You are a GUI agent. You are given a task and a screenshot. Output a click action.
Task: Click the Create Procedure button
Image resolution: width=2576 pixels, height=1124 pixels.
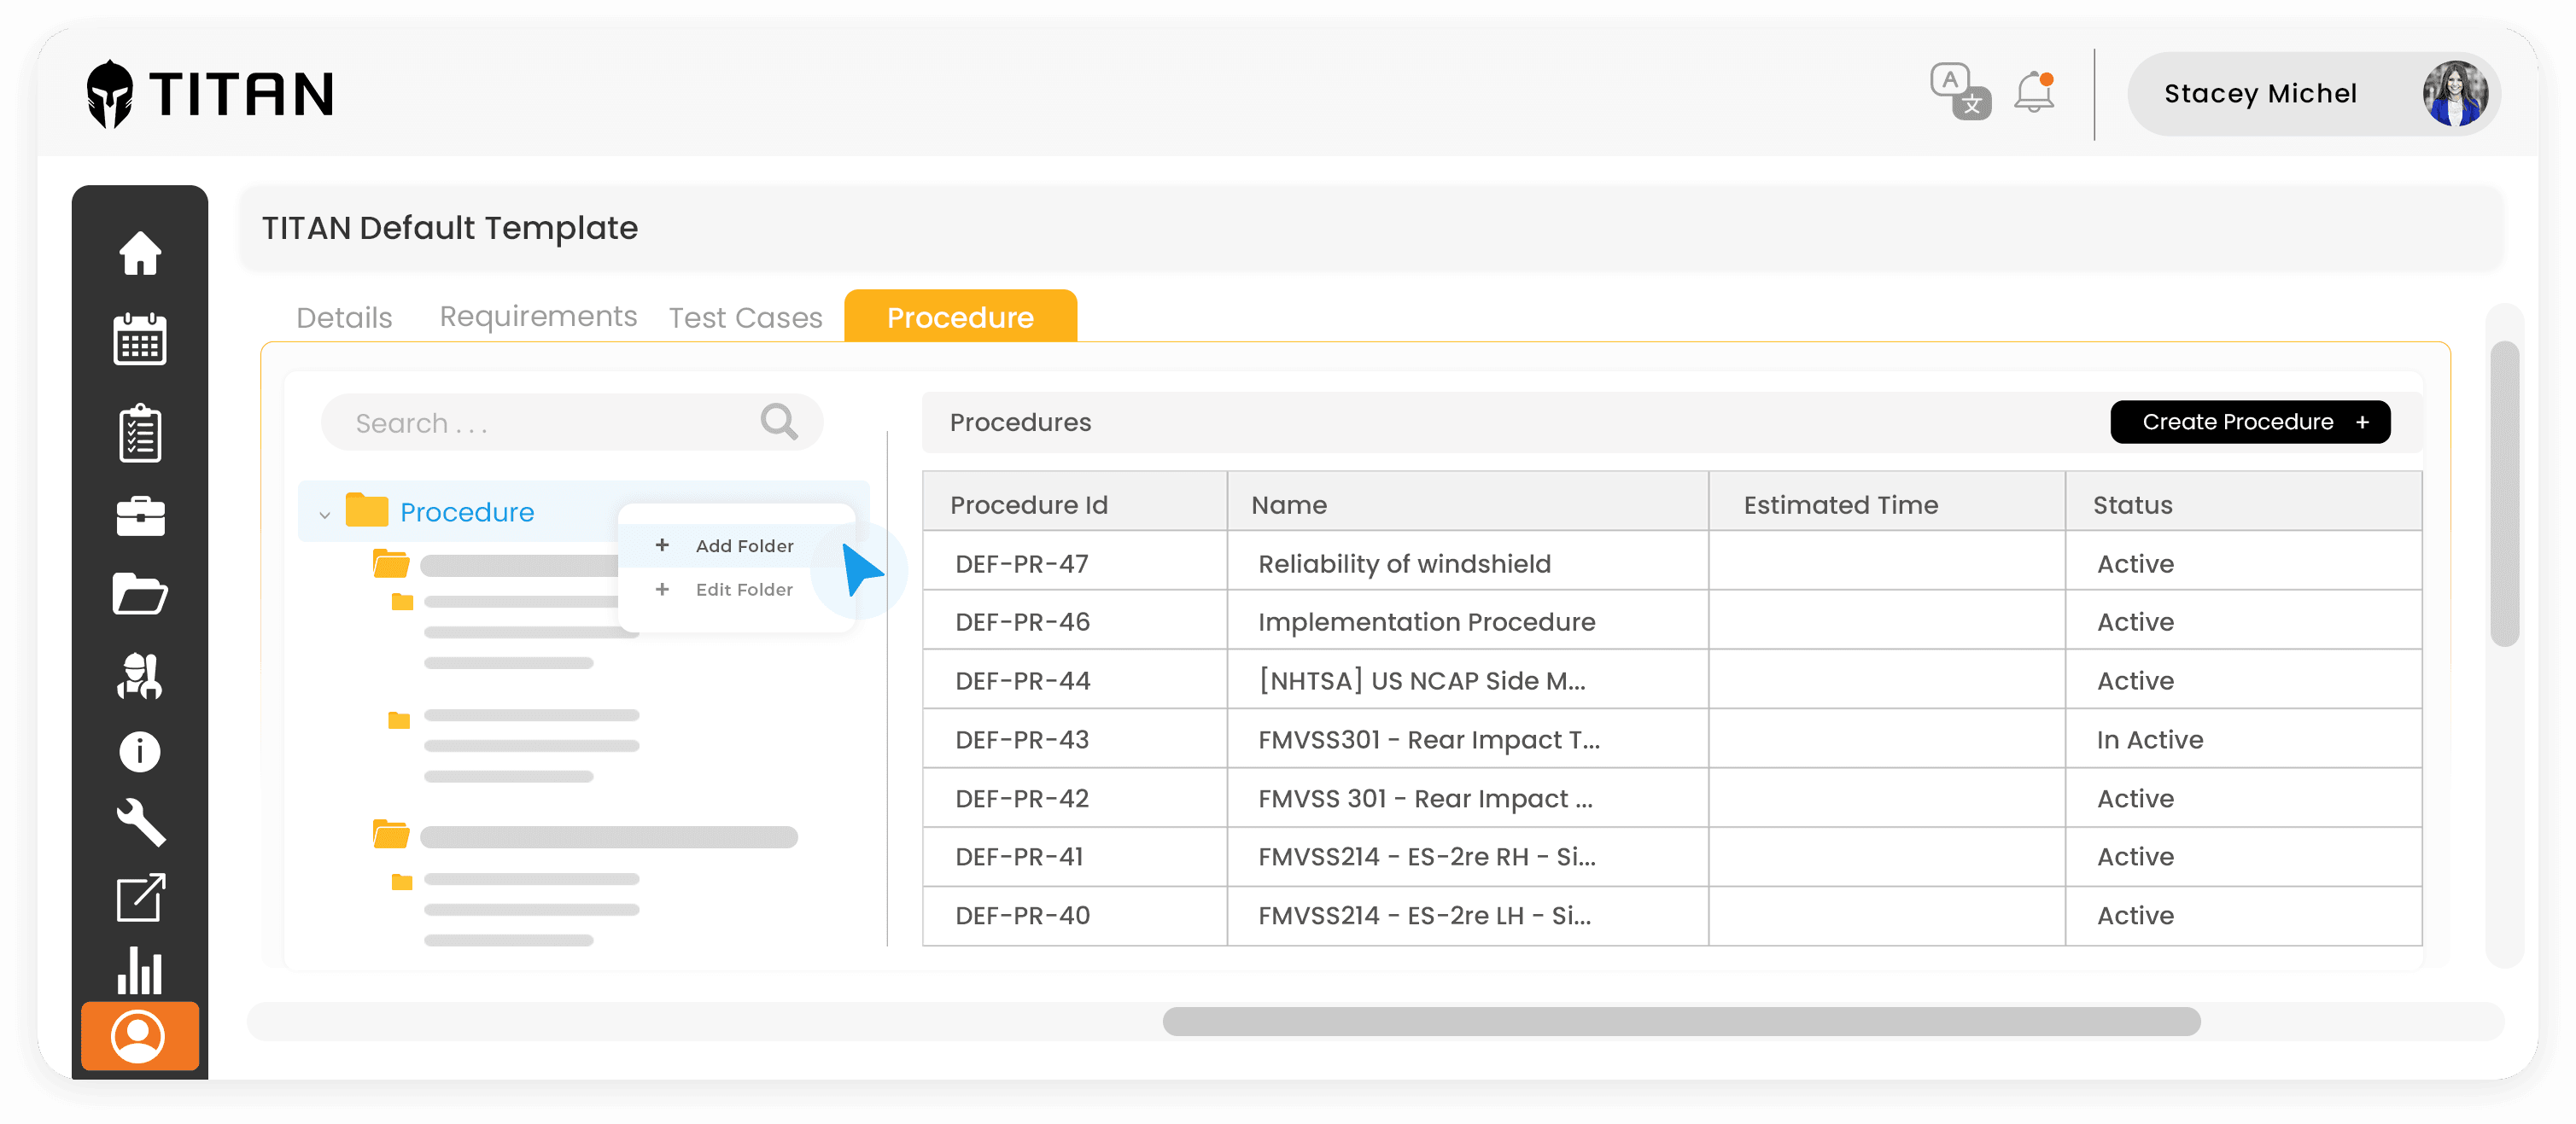click(2249, 422)
